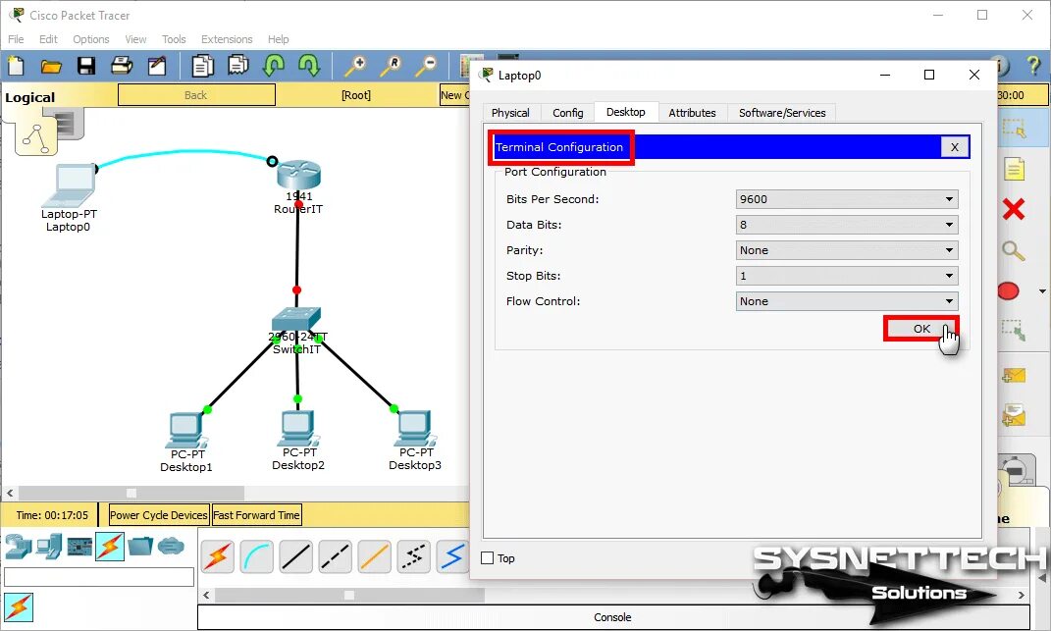Open the Tools menu
This screenshot has width=1051, height=631.
point(174,39)
